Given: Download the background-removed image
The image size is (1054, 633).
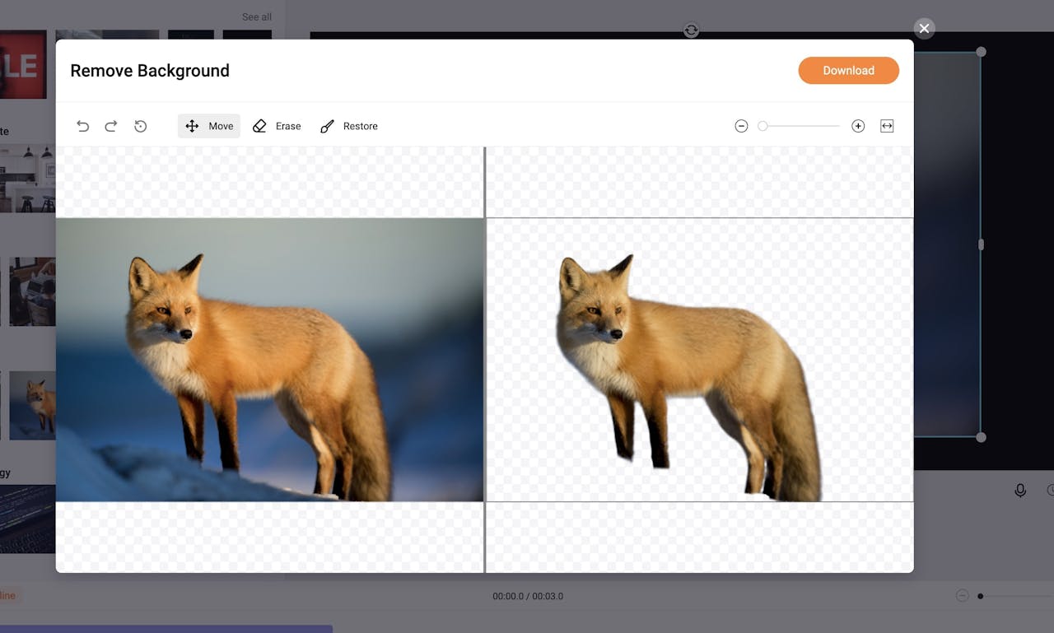Looking at the screenshot, I should [848, 71].
